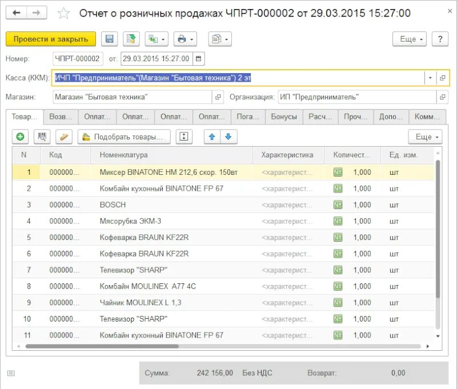457x389 pixels.
Task: Click the Подобрать товары... button
Action: (124, 137)
